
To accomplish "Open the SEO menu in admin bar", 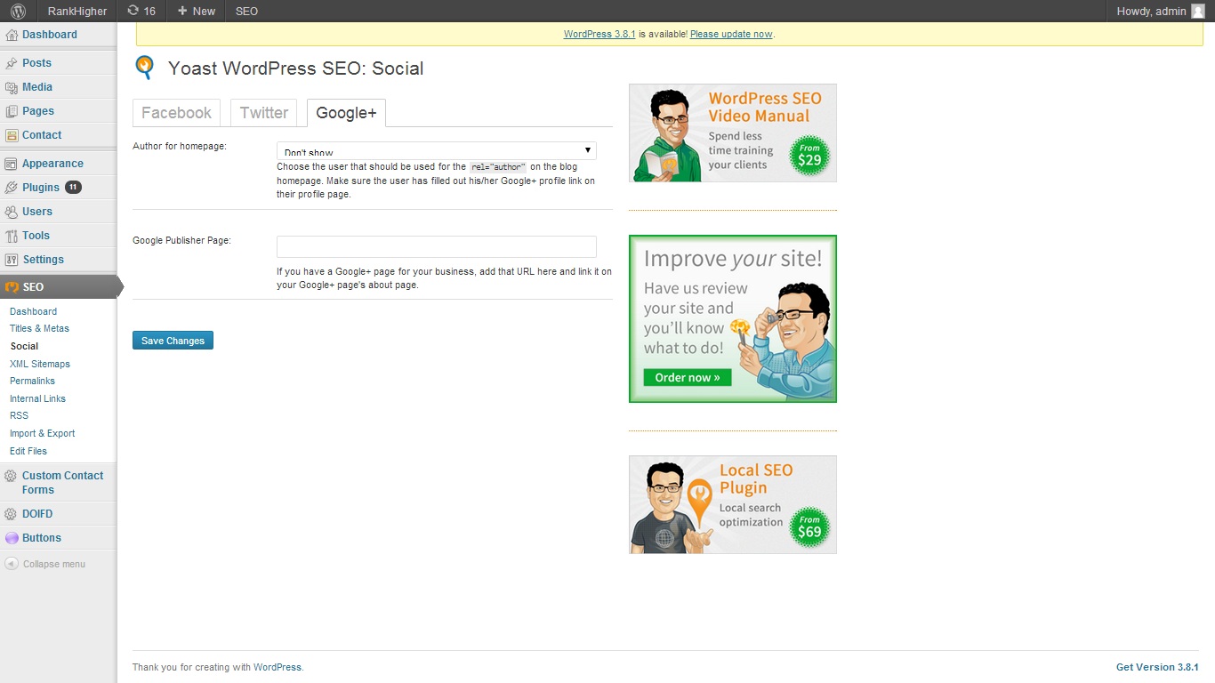I will [246, 11].
